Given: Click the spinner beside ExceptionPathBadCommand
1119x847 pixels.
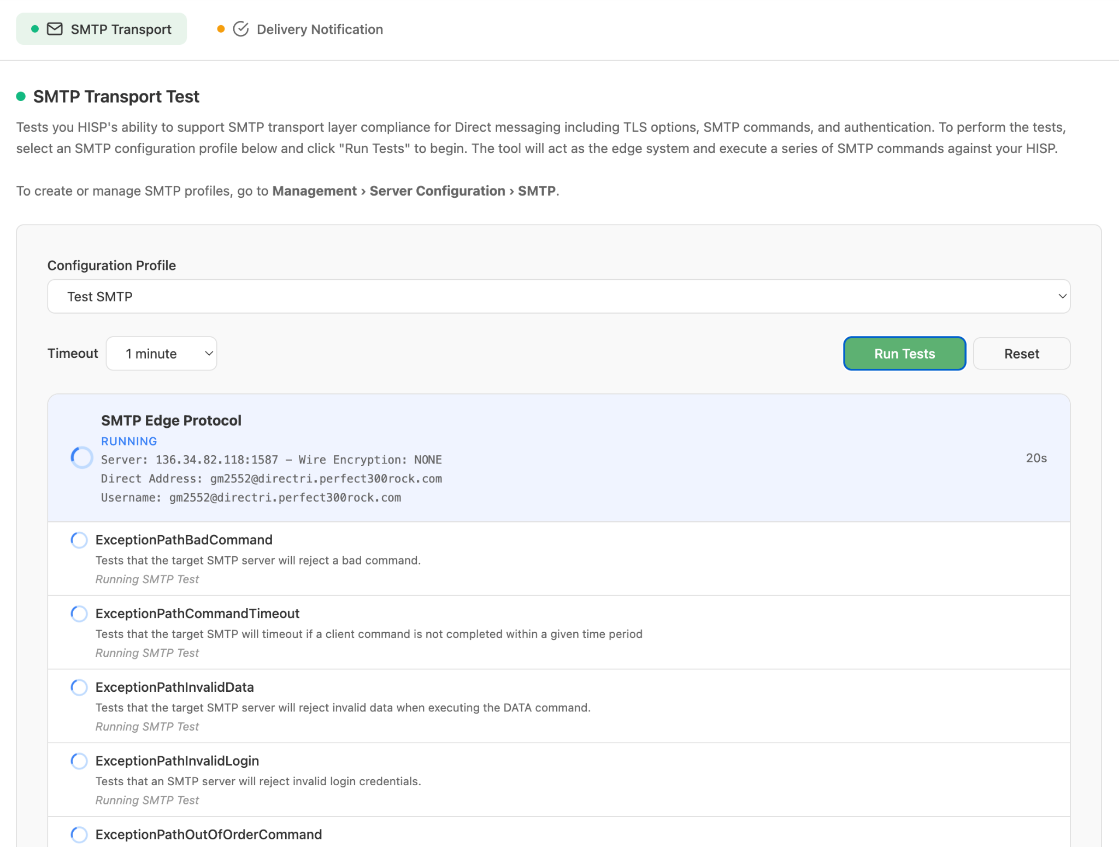Looking at the screenshot, I should [x=79, y=540].
